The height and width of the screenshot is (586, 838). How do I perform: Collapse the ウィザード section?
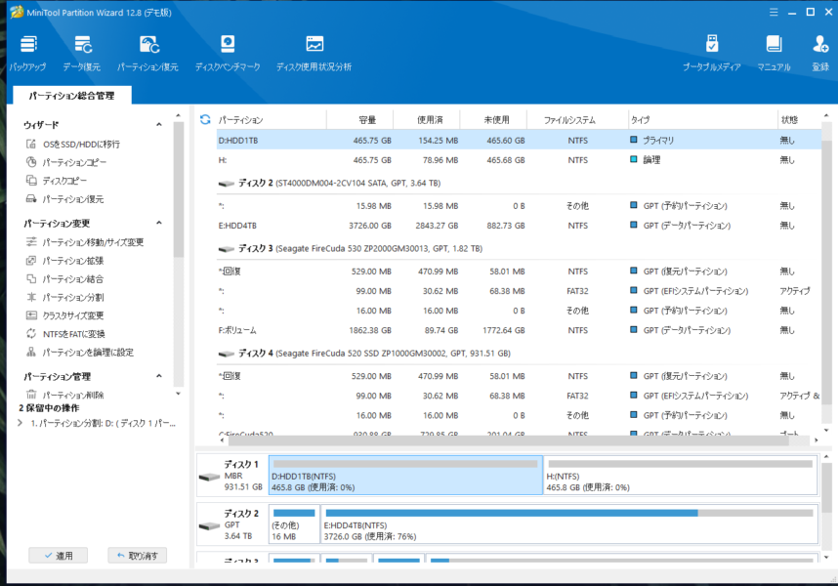159,124
